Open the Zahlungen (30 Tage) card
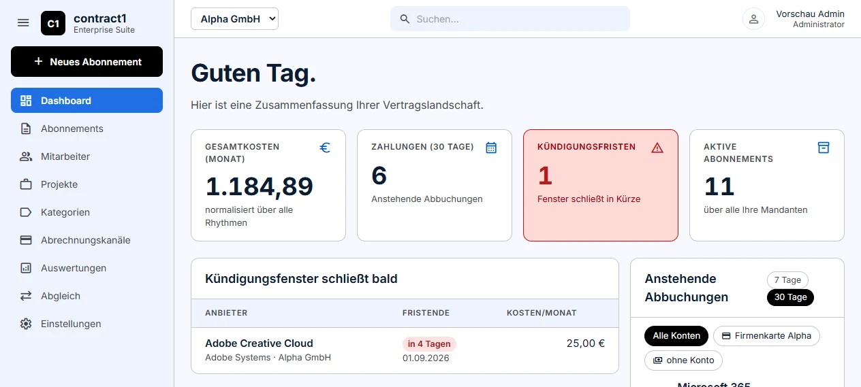The image size is (861, 387). click(x=435, y=186)
